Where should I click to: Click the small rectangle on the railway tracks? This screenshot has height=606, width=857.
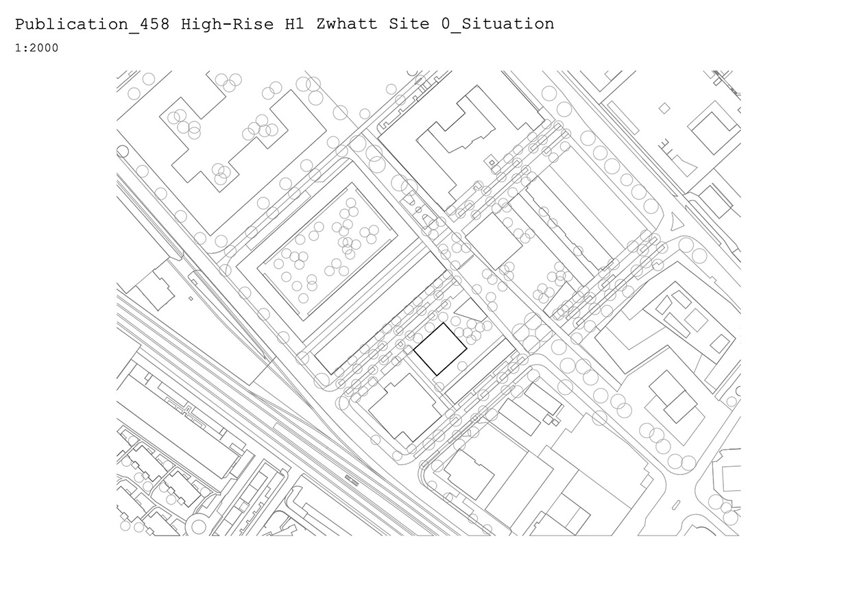(352, 477)
